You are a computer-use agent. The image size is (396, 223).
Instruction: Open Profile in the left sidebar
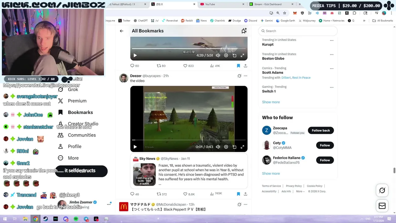pos(70,146)
